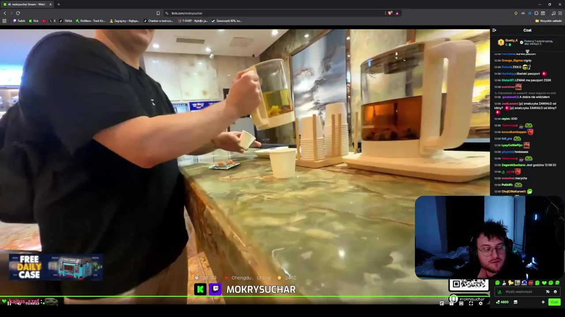Open the Twitch bookmark

(x=19, y=21)
